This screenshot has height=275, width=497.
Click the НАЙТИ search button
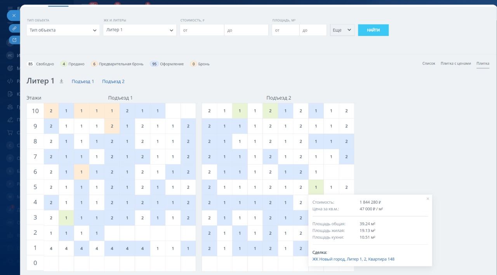[373, 30]
